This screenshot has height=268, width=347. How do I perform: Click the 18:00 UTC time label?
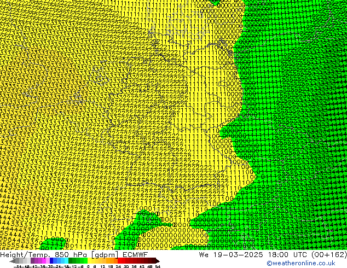coord(289,254)
